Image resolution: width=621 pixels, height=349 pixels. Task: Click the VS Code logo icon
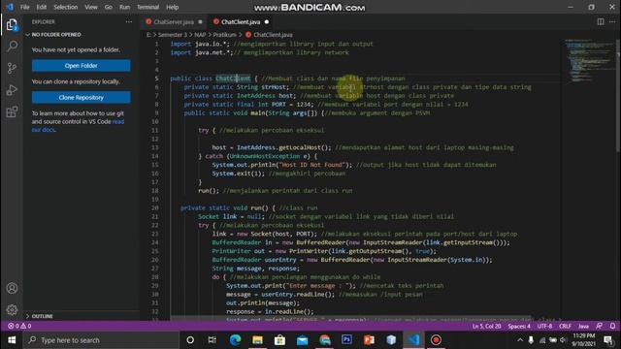[x=10, y=7]
